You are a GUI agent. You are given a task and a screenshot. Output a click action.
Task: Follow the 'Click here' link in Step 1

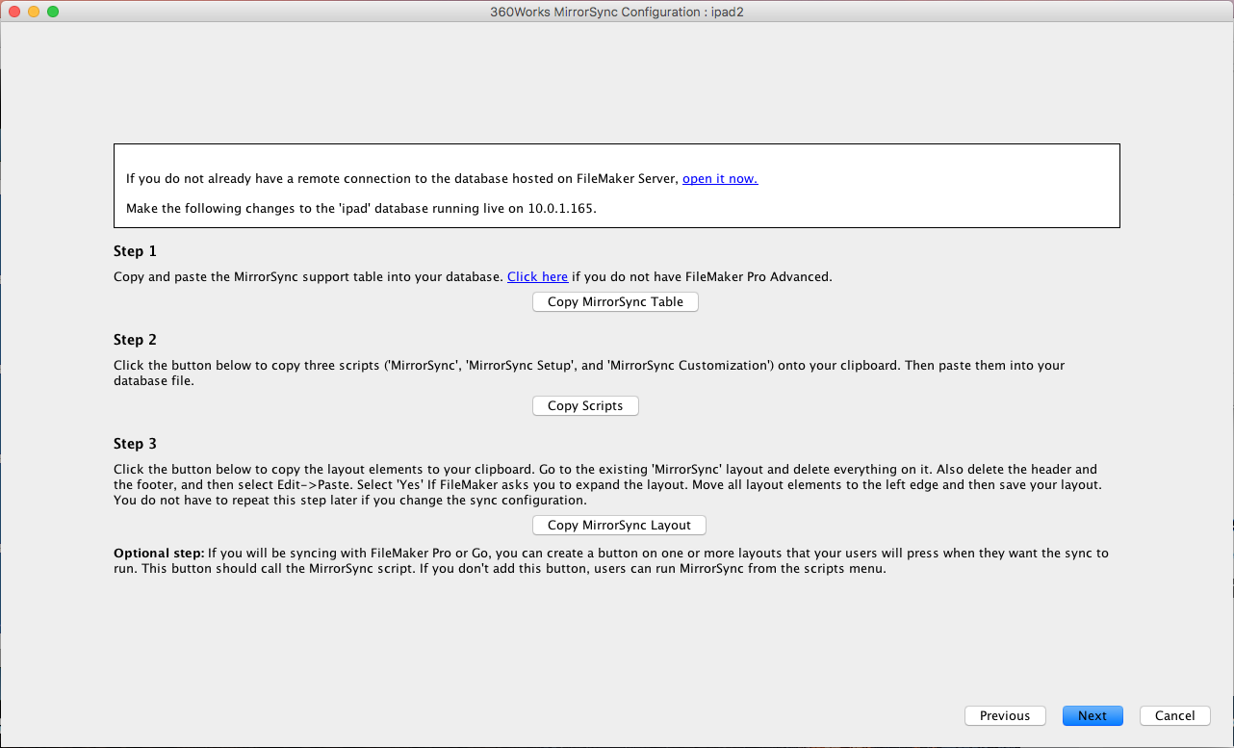537,277
